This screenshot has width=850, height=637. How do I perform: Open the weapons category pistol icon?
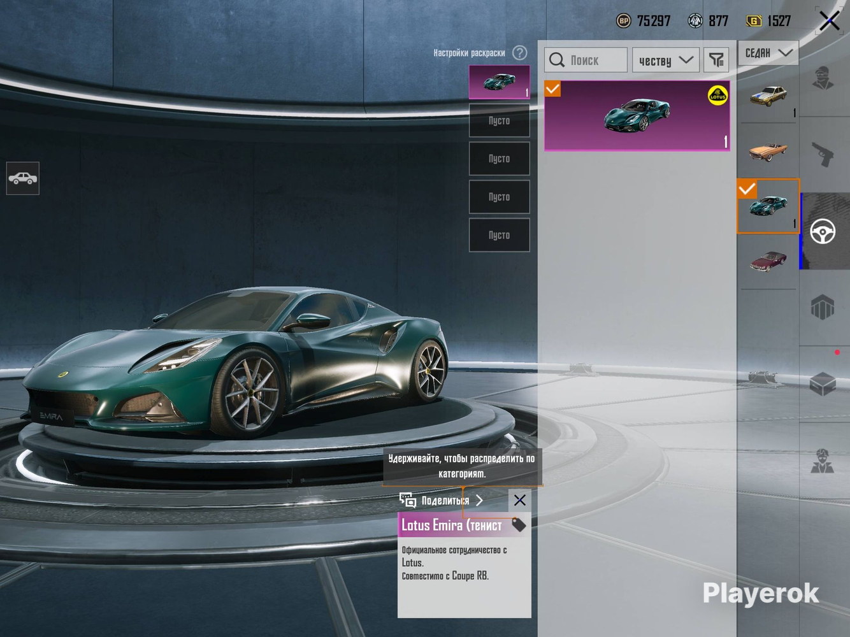click(x=823, y=154)
